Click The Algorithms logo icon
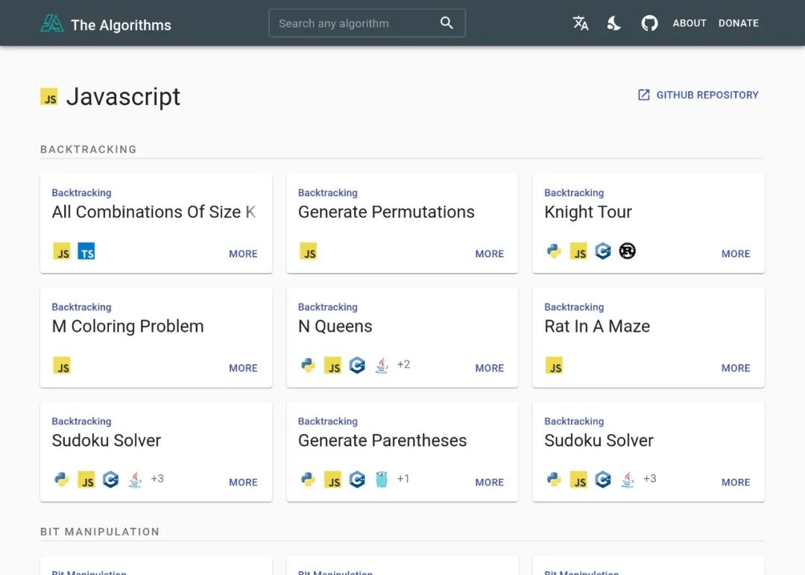The image size is (805, 575). point(52,24)
